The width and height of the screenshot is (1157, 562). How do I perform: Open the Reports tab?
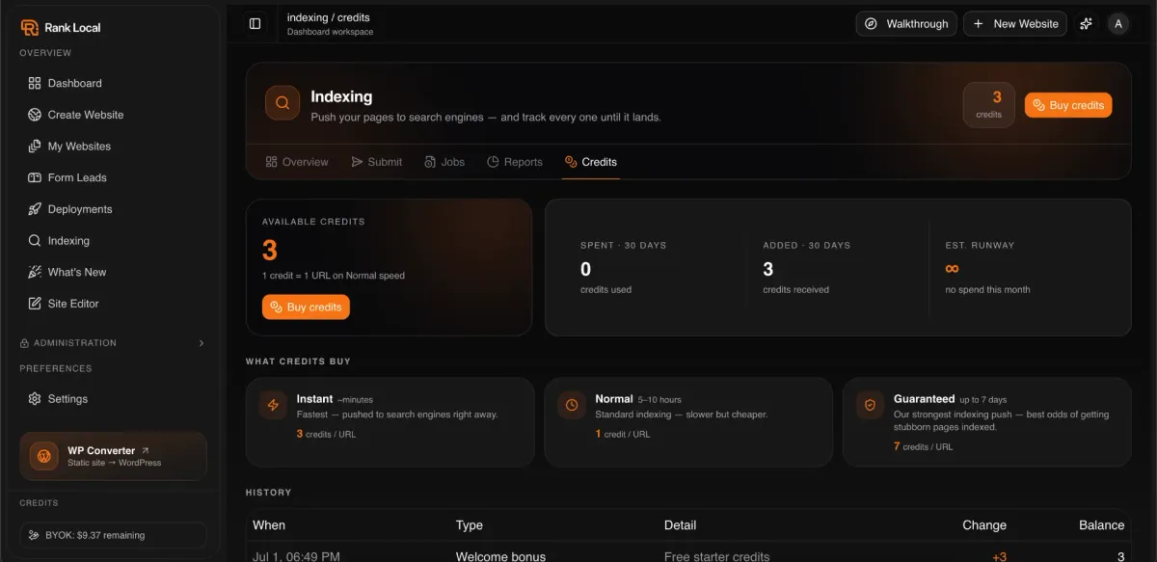coord(515,162)
